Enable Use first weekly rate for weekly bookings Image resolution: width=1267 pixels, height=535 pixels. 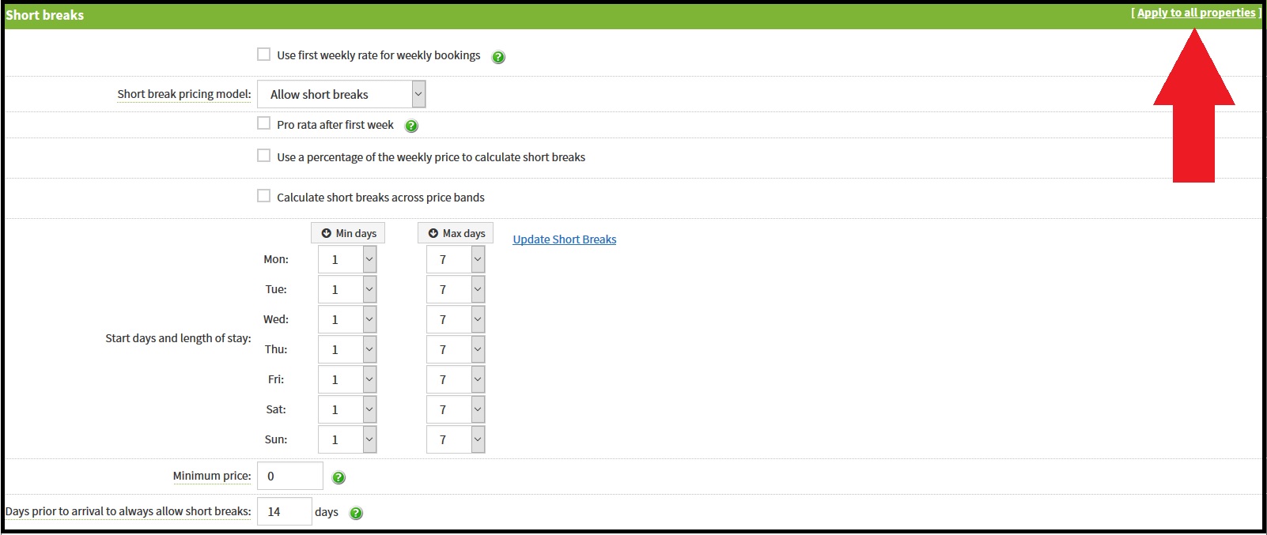(264, 55)
